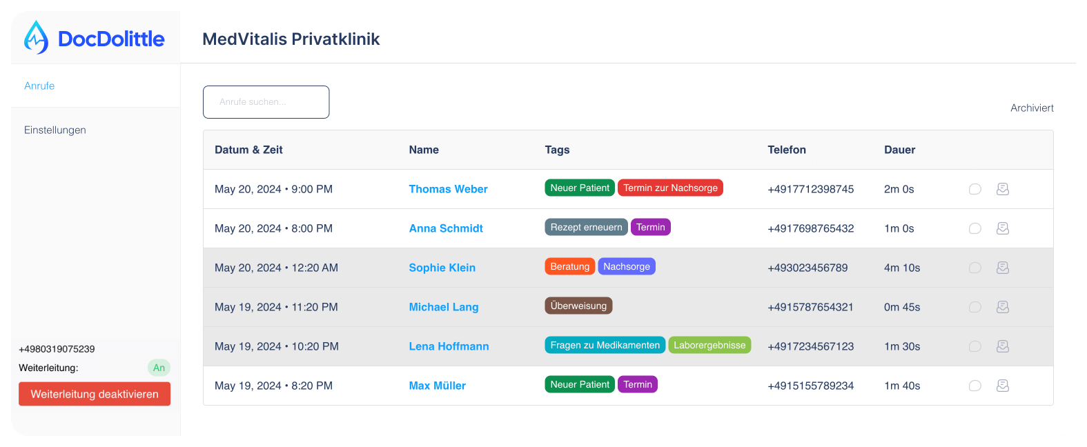The width and height of the screenshot is (1087, 447).
Task: Go to Einstellungen in the sidebar
Action: click(55, 130)
